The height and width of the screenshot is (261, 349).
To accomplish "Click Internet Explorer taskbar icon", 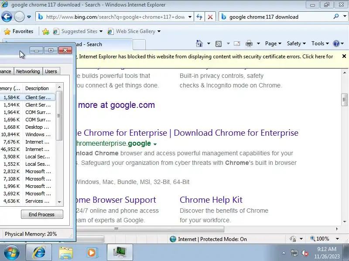I will click(39, 252).
